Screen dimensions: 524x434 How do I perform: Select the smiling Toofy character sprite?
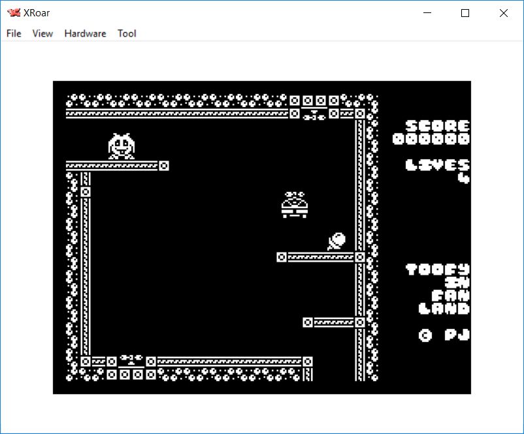click(121, 146)
